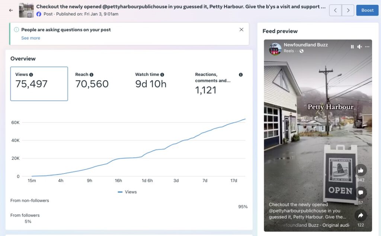
Task: Pause the reel in feed preview
Action: coord(352,47)
